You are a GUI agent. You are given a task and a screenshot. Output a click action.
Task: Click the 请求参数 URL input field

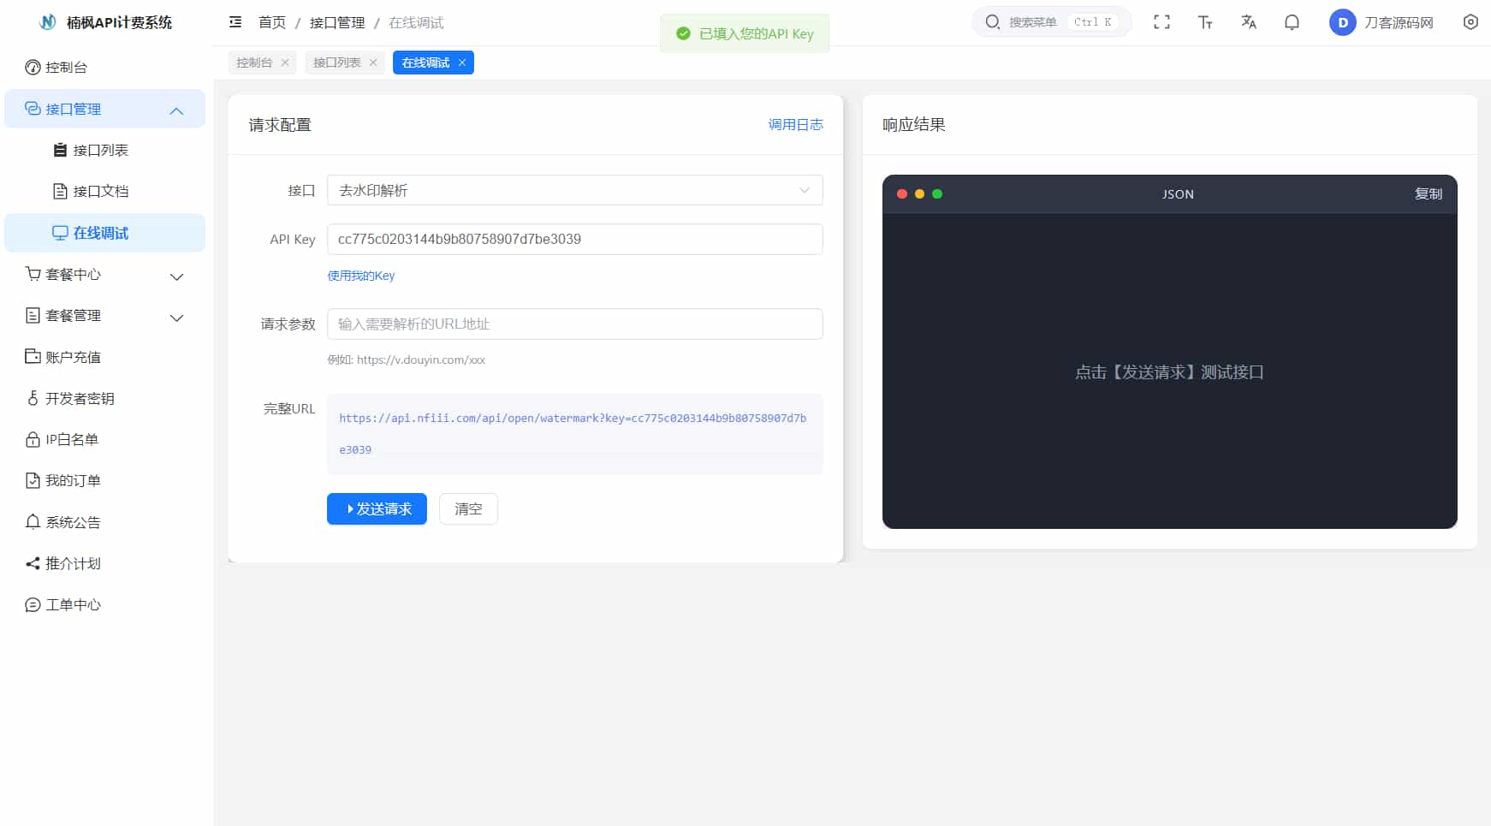[574, 324]
